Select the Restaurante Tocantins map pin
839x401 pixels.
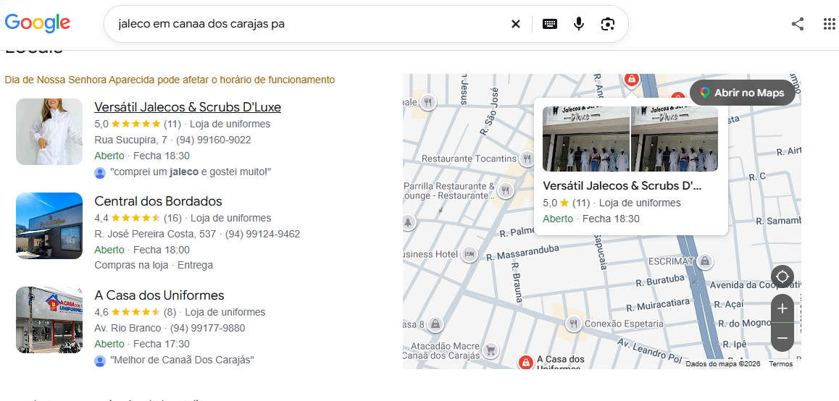click(527, 159)
